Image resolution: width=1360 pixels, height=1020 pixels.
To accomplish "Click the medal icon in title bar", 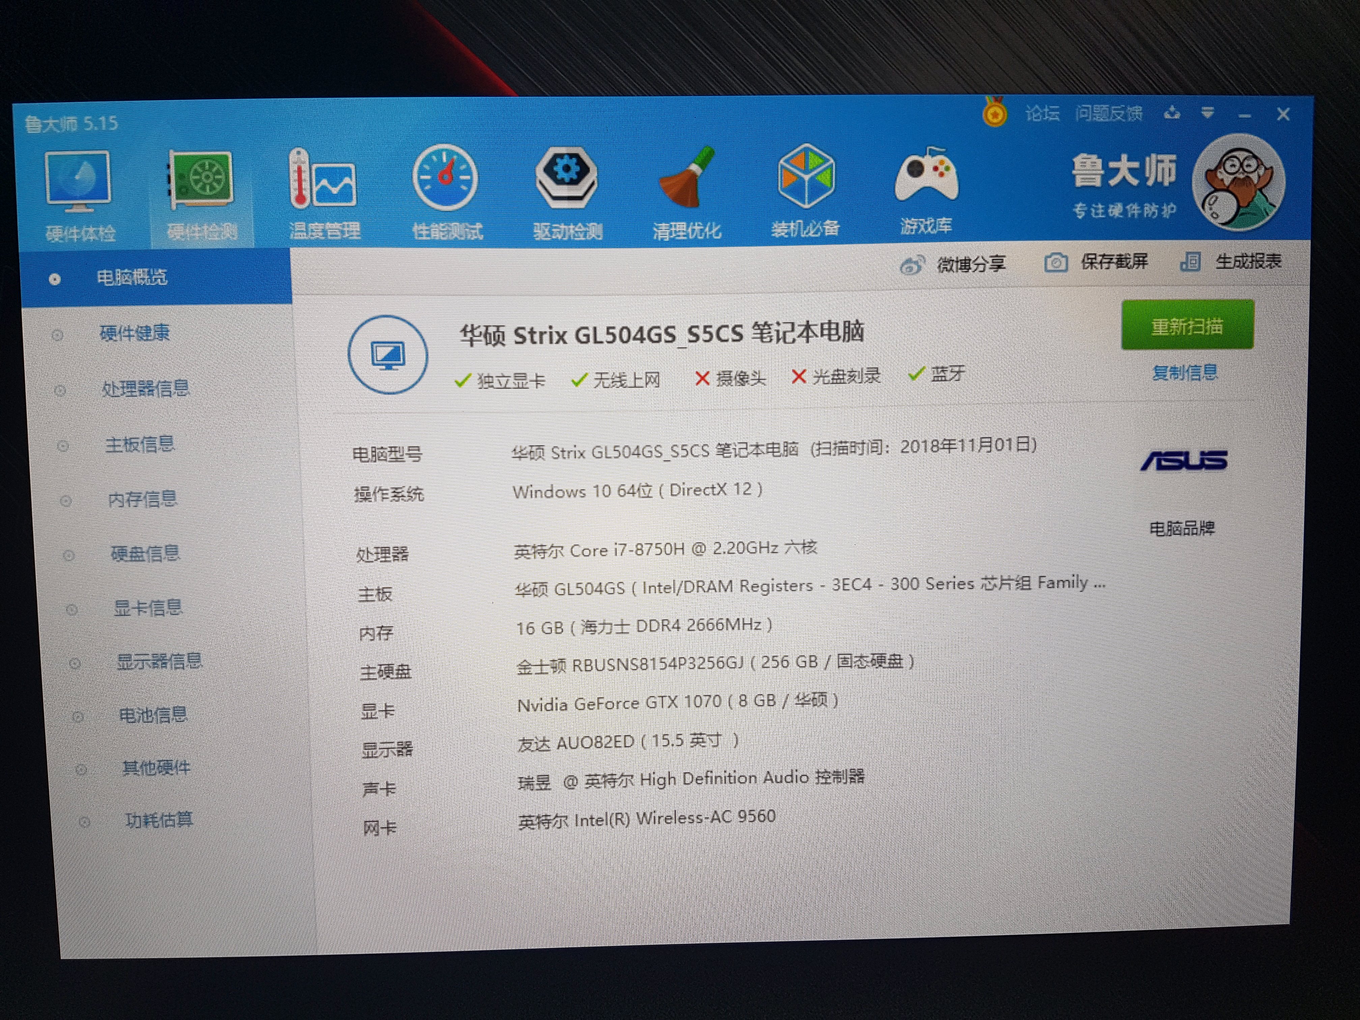I will coord(994,113).
